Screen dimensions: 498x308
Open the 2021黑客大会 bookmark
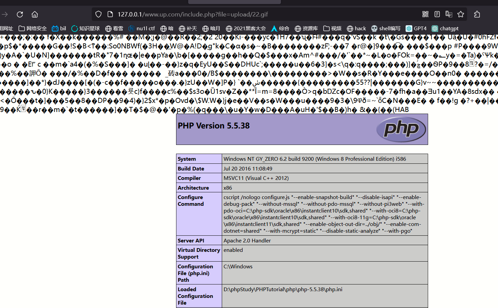coord(246,29)
